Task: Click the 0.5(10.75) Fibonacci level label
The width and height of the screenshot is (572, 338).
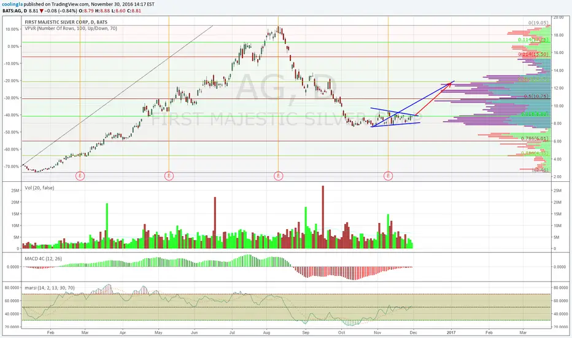Action: coord(536,96)
